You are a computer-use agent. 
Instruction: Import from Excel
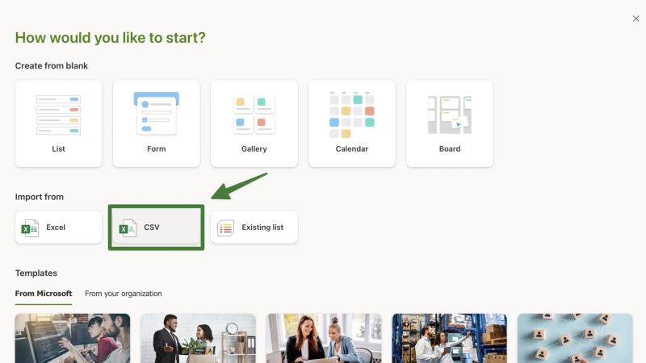[x=58, y=227]
